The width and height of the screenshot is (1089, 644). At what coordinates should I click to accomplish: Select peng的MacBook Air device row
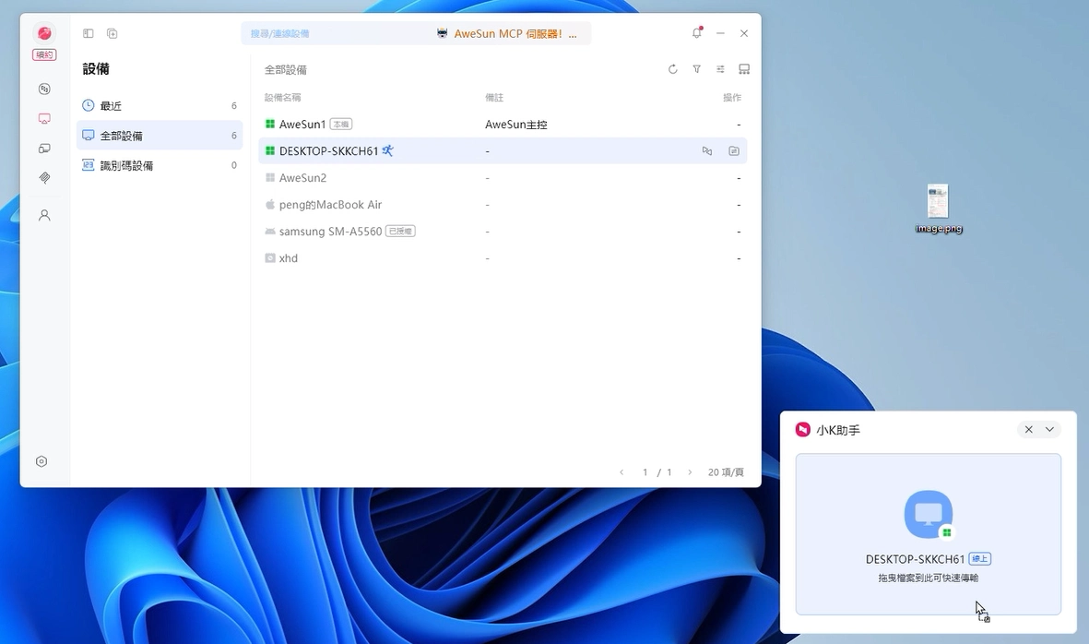503,204
